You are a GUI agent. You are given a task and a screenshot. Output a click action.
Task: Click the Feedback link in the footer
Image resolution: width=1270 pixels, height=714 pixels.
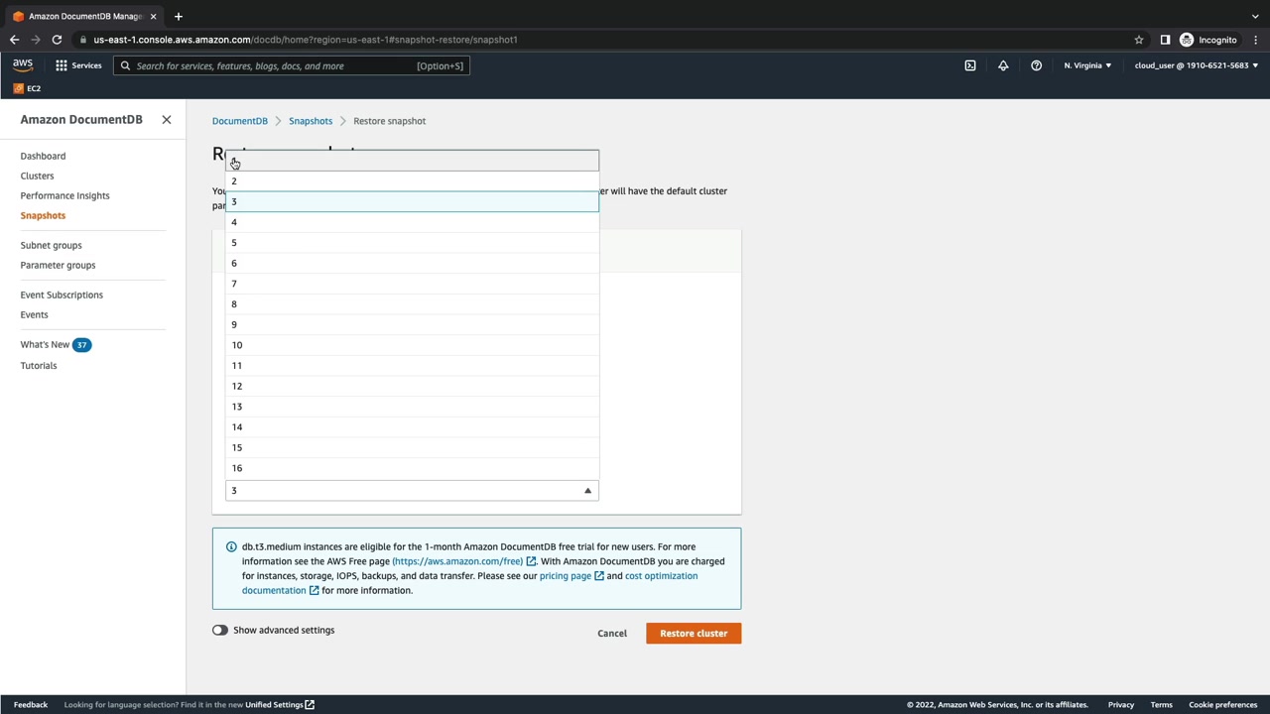click(x=31, y=705)
